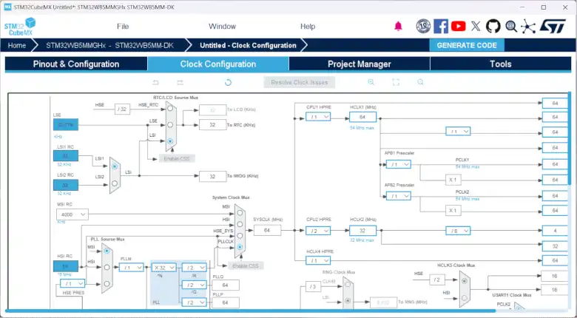The image size is (577, 318).
Task: Open the Facebook icon link
Action: [x=441, y=26]
